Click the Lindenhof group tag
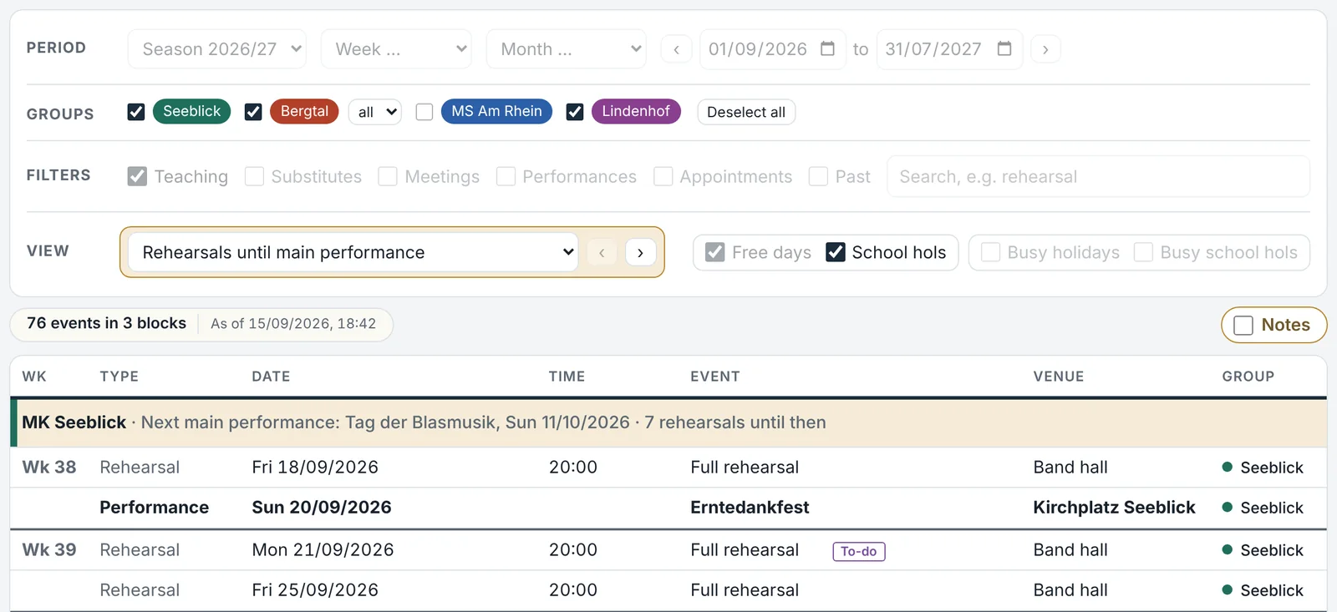Image resolution: width=1337 pixels, height=612 pixels. point(636,111)
